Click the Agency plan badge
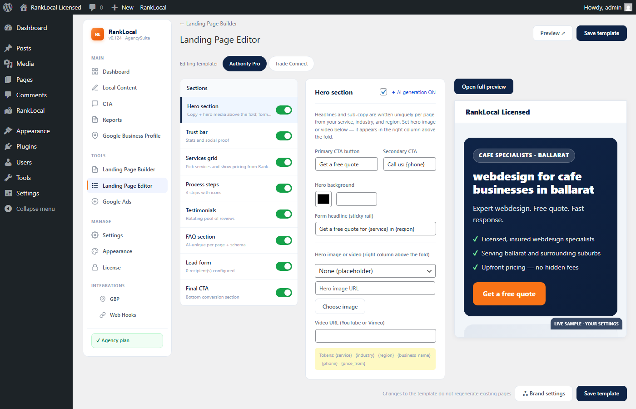This screenshot has width=636, height=409. coord(127,340)
